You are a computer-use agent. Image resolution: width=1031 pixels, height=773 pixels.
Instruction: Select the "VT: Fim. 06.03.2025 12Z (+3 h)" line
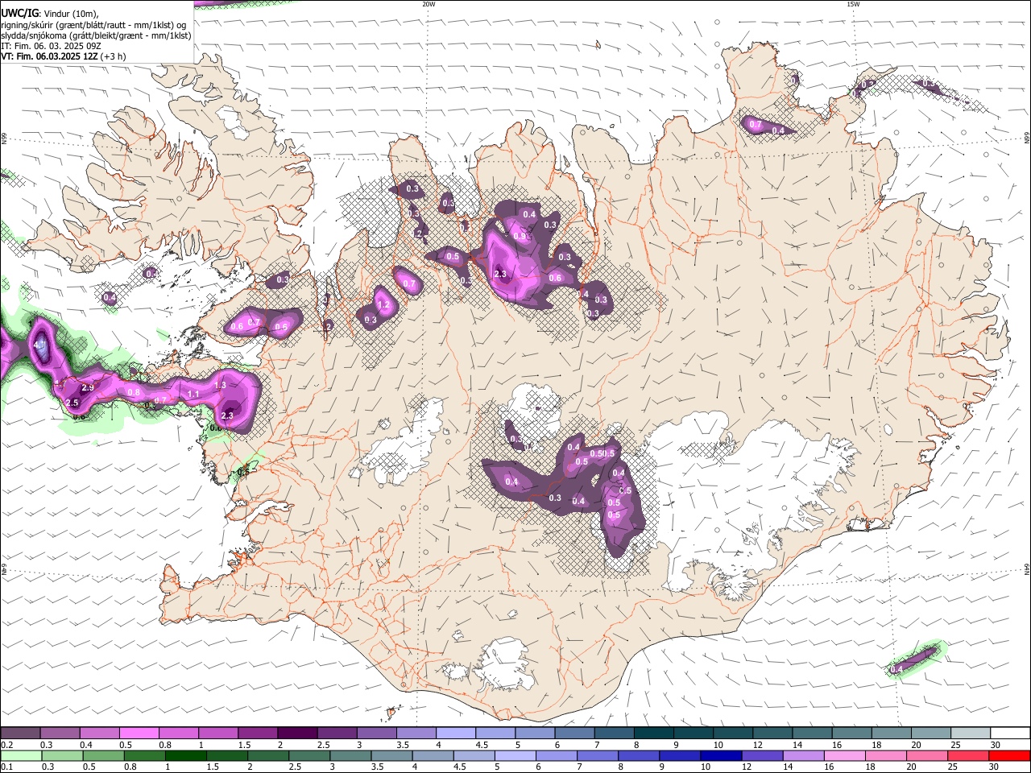click(63, 56)
